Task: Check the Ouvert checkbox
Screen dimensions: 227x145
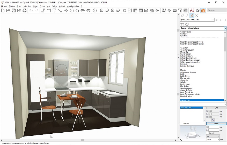Action: [207, 133]
